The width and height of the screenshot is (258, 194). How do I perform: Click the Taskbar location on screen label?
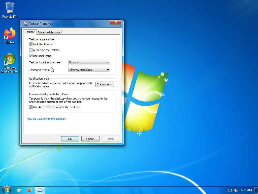(x=46, y=62)
